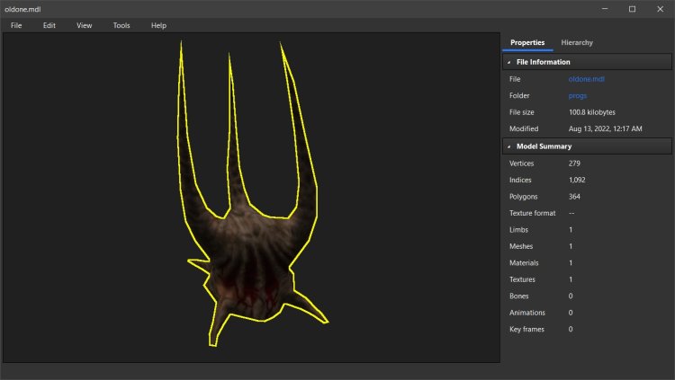Select the Vertices value 279
This screenshot has height=380, width=675.
[576, 163]
